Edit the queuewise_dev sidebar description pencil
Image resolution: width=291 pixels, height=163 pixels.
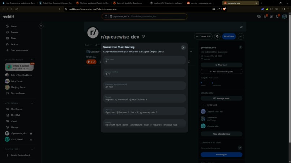coord(240,47)
